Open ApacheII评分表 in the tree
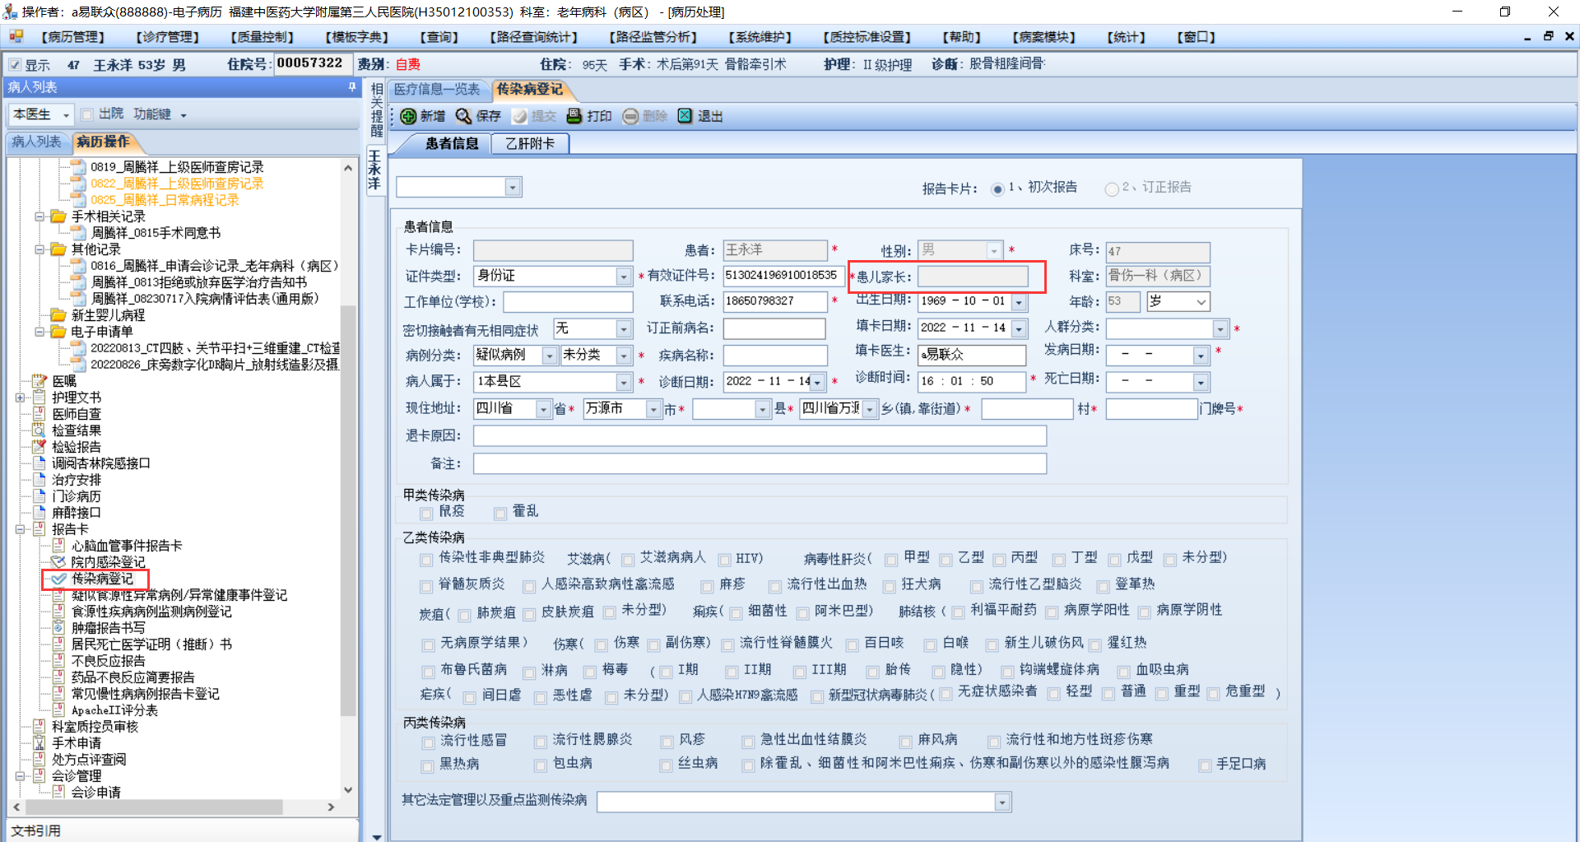 point(114,710)
